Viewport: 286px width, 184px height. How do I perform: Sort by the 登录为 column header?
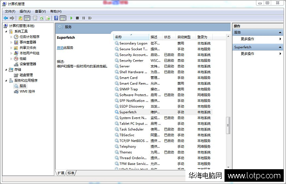click(x=204, y=37)
